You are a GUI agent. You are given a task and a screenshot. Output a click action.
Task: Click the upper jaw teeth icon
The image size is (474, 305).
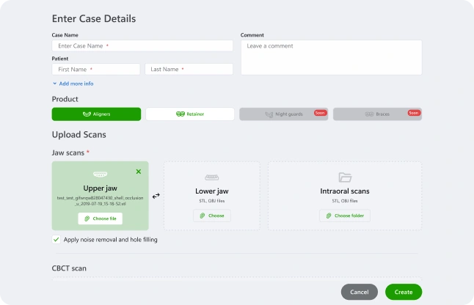click(101, 174)
